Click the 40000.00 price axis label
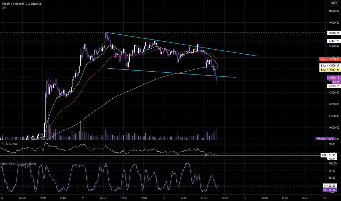 click(x=334, y=128)
